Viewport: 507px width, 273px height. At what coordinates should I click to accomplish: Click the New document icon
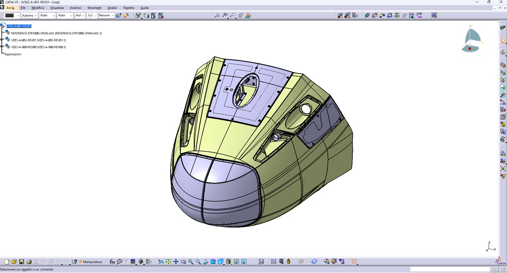click(6, 262)
